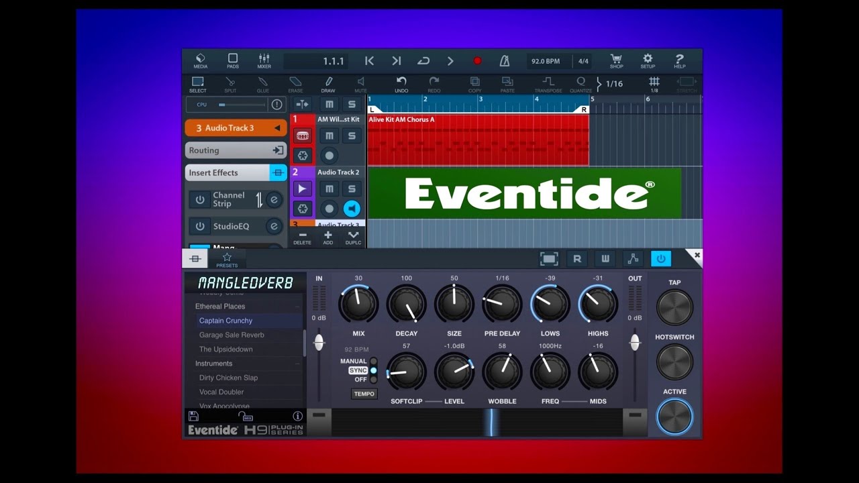Choose the Mute speaker tool

[360, 85]
